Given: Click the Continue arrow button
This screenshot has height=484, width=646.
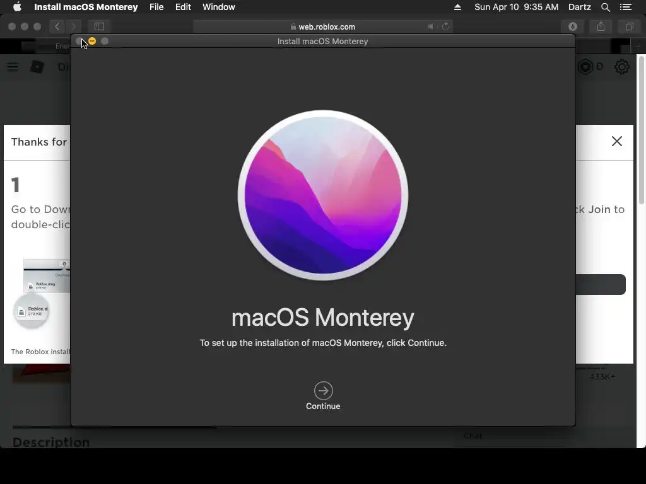Looking at the screenshot, I should 323,391.
